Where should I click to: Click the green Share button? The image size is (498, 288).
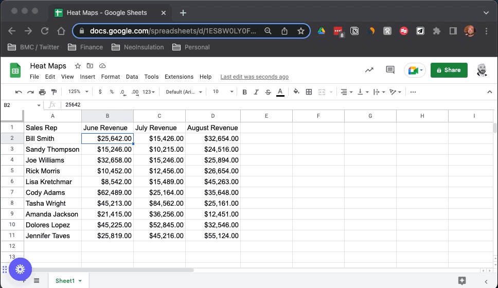point(449,70)
